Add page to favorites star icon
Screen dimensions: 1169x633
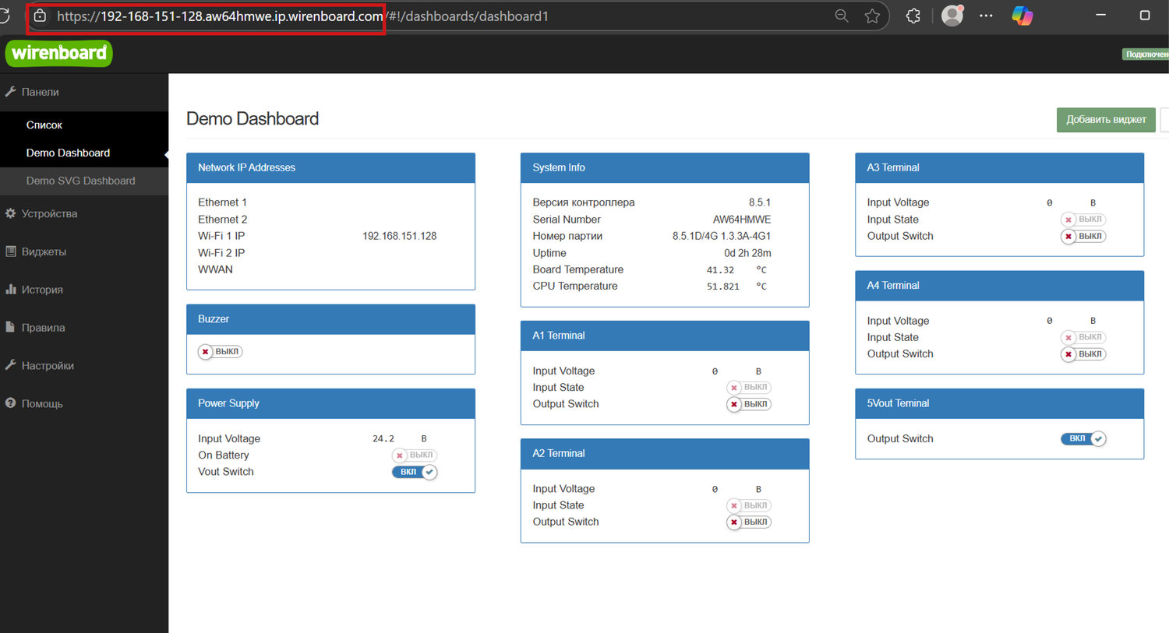pyautogui.click(x=872, y=16)
